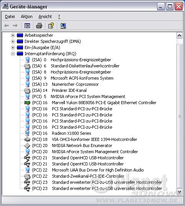Expand the Arbeitsspeicher node
The width and height of the screenshot is (185, 206).
tap(13, 35)
